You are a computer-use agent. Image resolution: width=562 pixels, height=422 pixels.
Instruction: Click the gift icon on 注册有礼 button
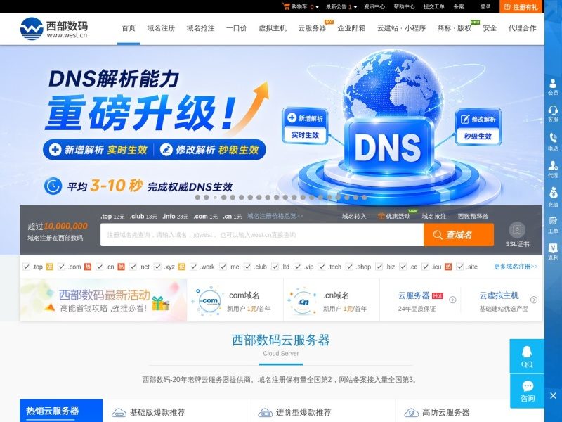point(507,7)
